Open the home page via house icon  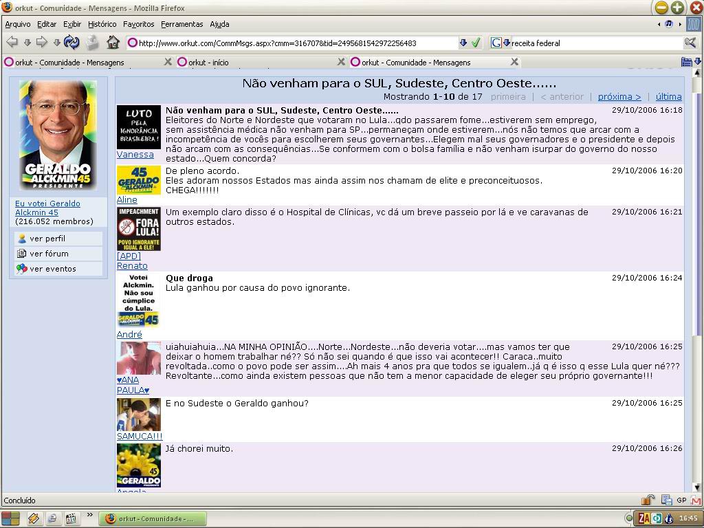click(x=113, y=42)
